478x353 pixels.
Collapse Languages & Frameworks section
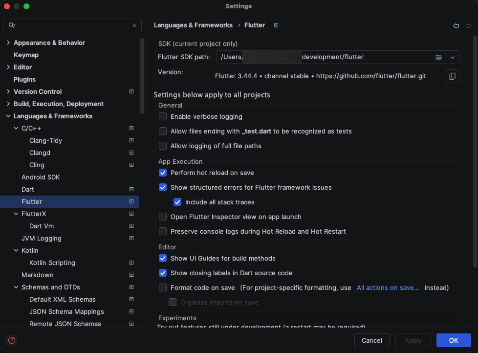pyautogui.click(x=8, y=116)
